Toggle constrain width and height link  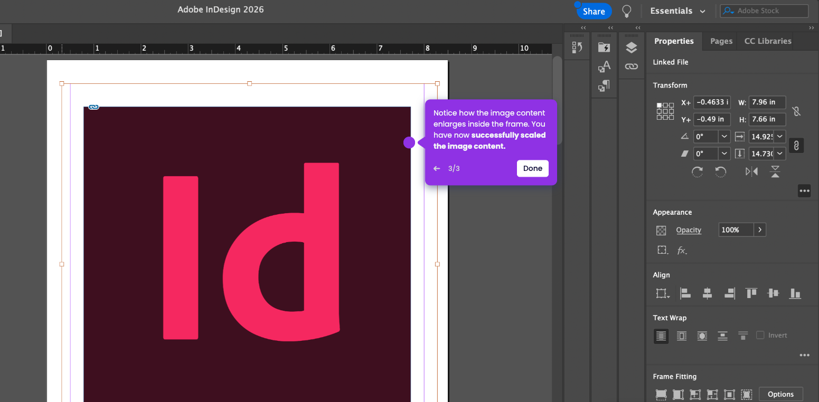coord(796,111)
